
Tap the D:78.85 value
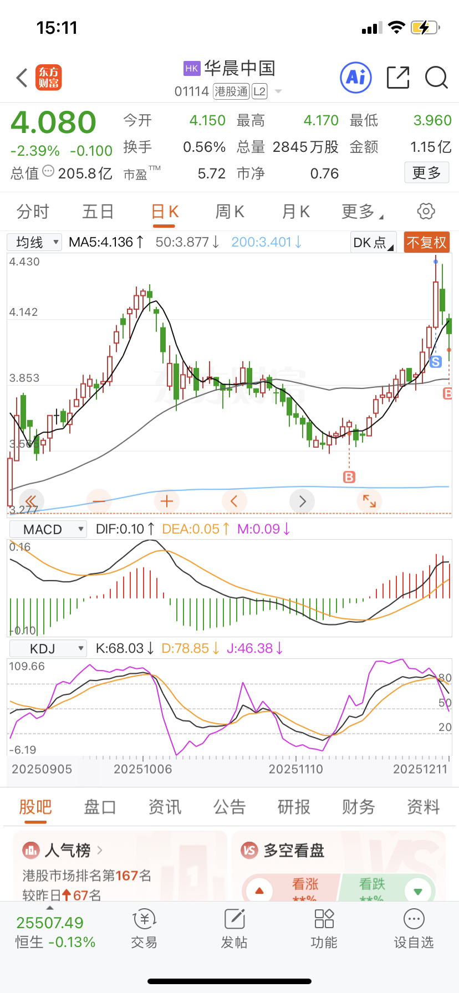(191, 648)
